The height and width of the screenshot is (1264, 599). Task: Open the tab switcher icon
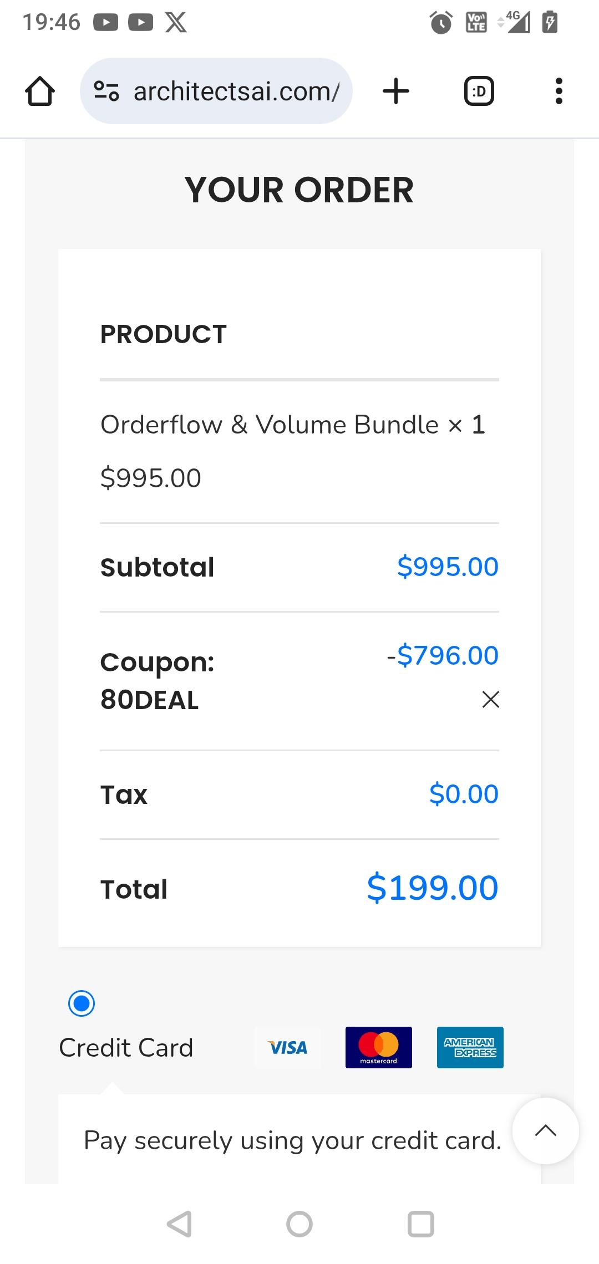click(479, 91)
